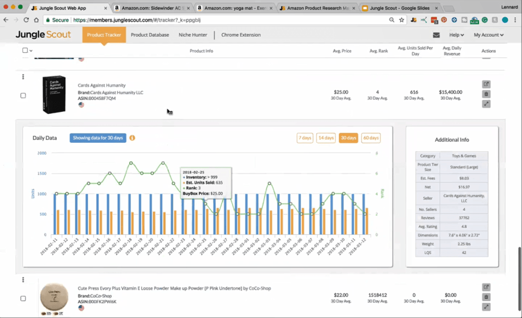Open Cute Press Evory Plus powder title link
Image resolution: width=522 pixels, height=318 pixels.
click(174, 288)
